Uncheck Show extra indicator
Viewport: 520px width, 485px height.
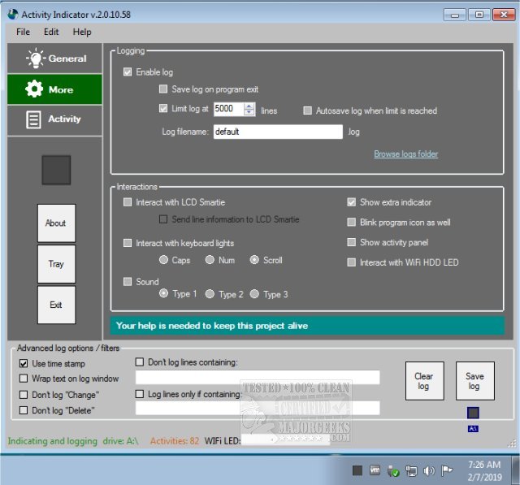pyautogui.click(x=351, y=202)
